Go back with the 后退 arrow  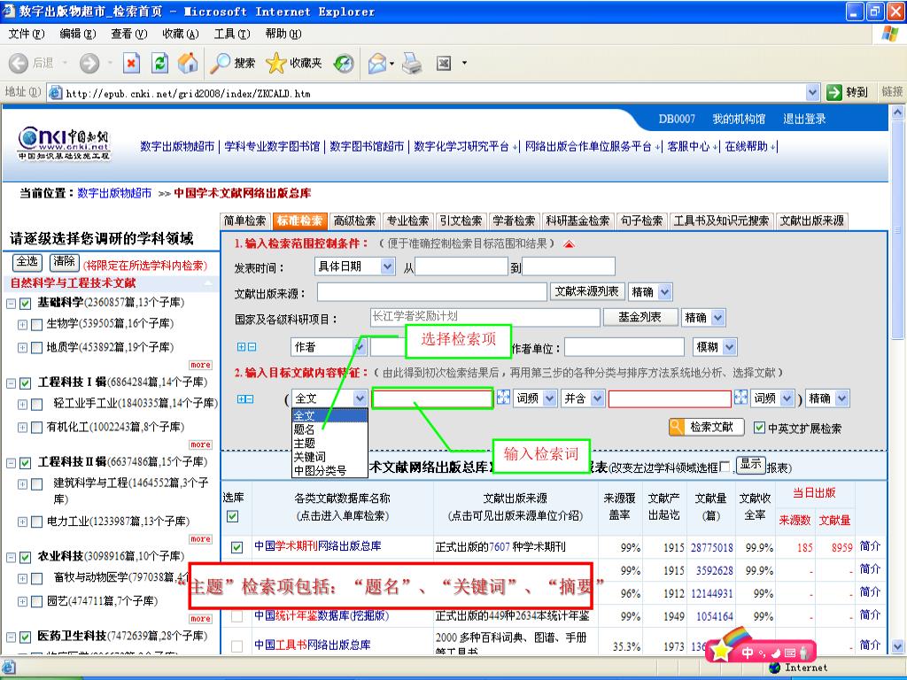pyautogui.click(x=19, y=63)
